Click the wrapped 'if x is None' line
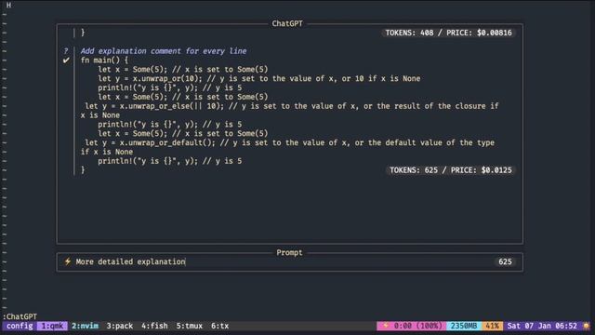 pyautogui.click(x=107, y=152)
